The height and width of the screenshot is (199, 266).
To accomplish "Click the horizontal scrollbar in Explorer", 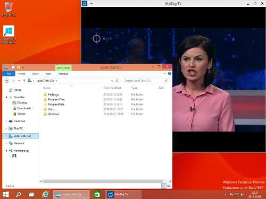I will click(103, 181).
